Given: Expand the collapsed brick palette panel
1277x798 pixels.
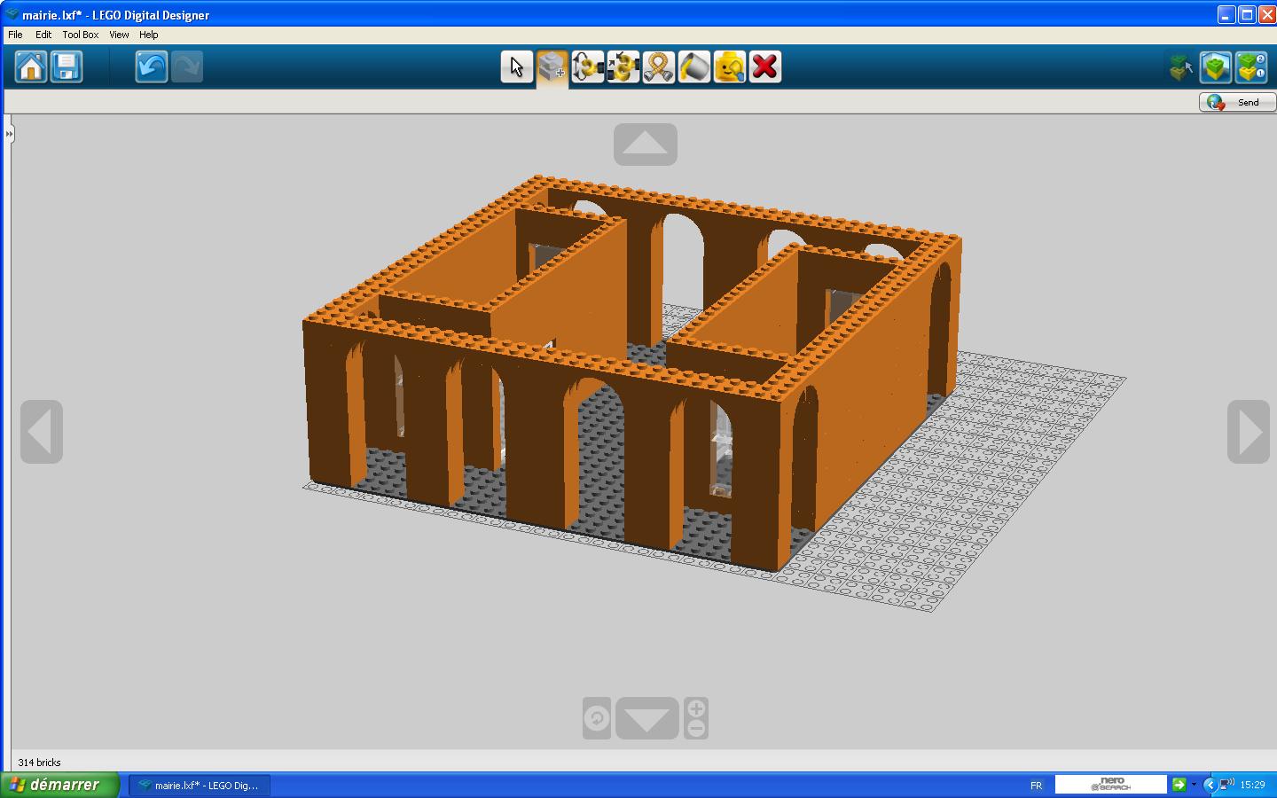Looking at the screenshot, I should click(x=9, y=134).
